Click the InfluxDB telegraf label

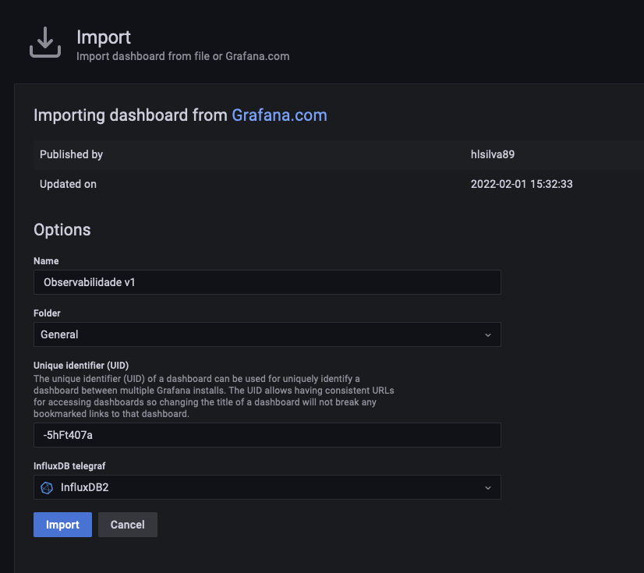69,465
